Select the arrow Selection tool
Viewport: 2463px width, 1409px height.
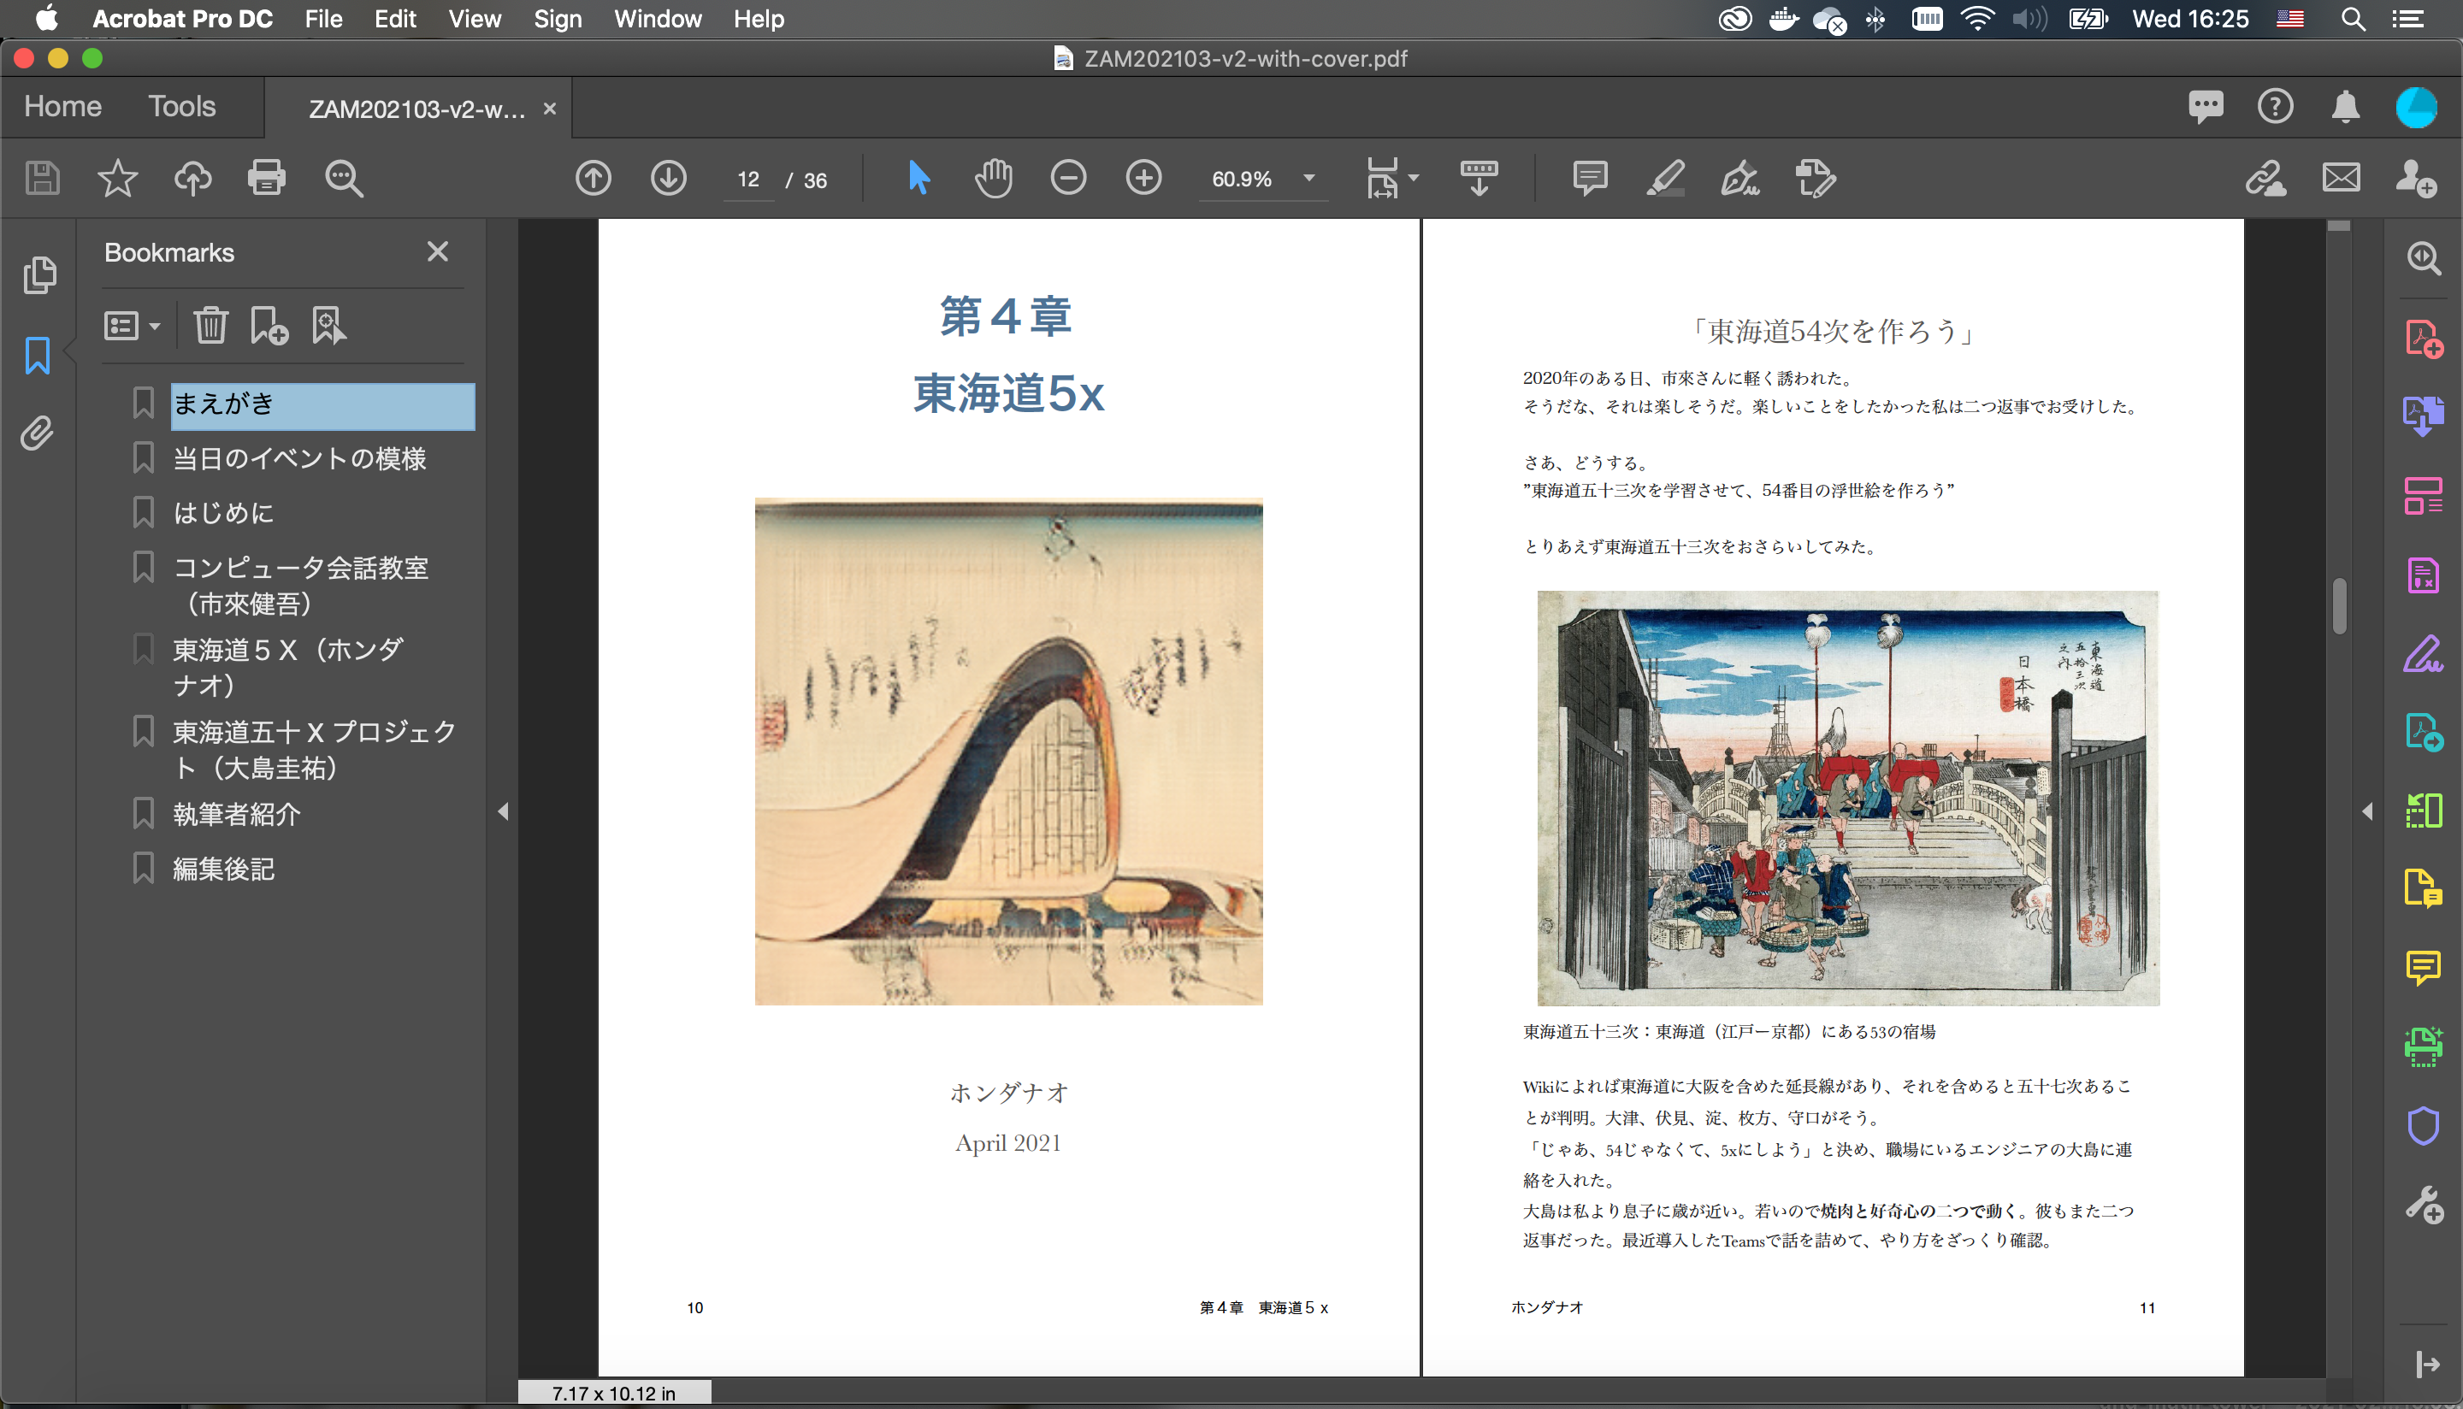pyautogui.click(x=918, y=179)
